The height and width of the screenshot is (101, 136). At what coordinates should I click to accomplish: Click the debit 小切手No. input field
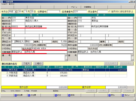point(17,49)
